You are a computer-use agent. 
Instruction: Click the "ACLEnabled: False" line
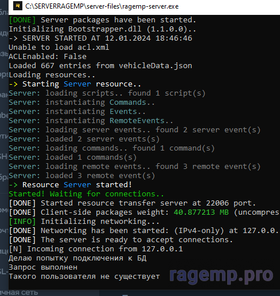pos(48,57)
